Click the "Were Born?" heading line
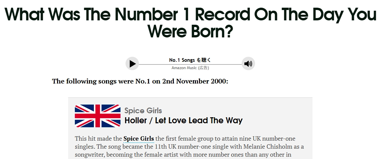The width and height of the screenshot is (389, 159). click(x=190, y=31)
